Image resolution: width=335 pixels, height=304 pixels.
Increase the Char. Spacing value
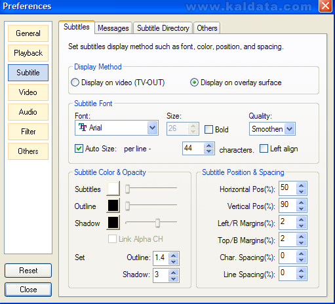click(302, 254)
